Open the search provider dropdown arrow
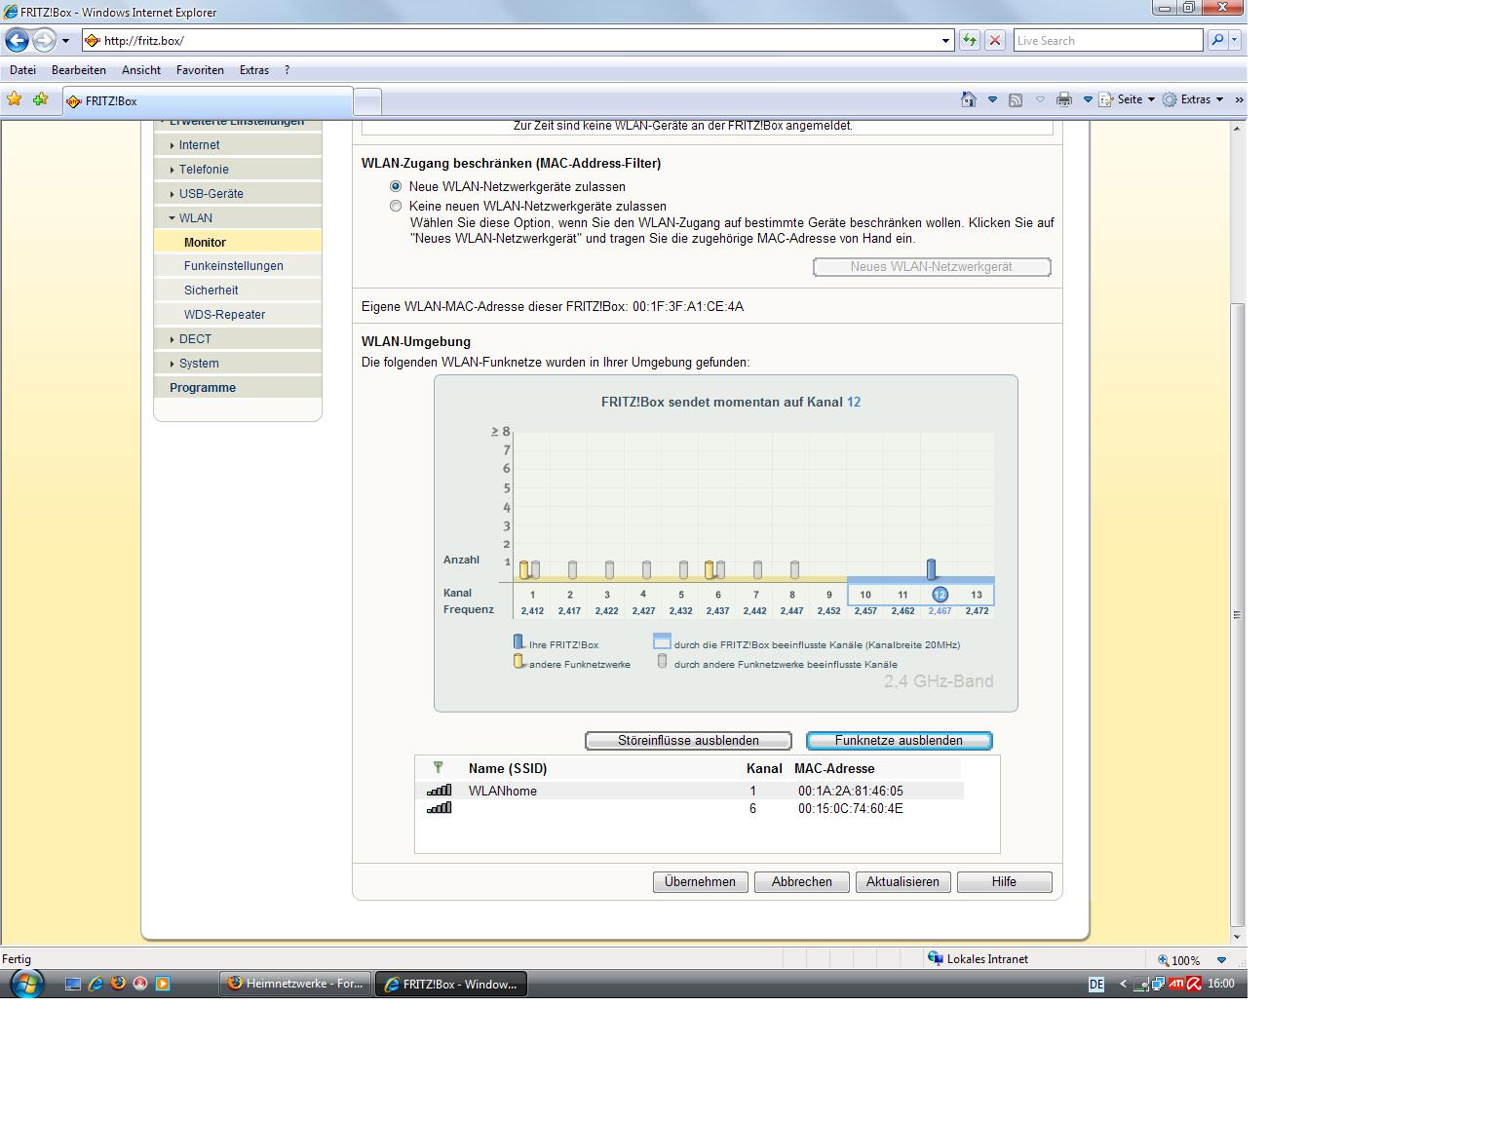This screenshot has width=1497, height=1123. (1235, 40)
